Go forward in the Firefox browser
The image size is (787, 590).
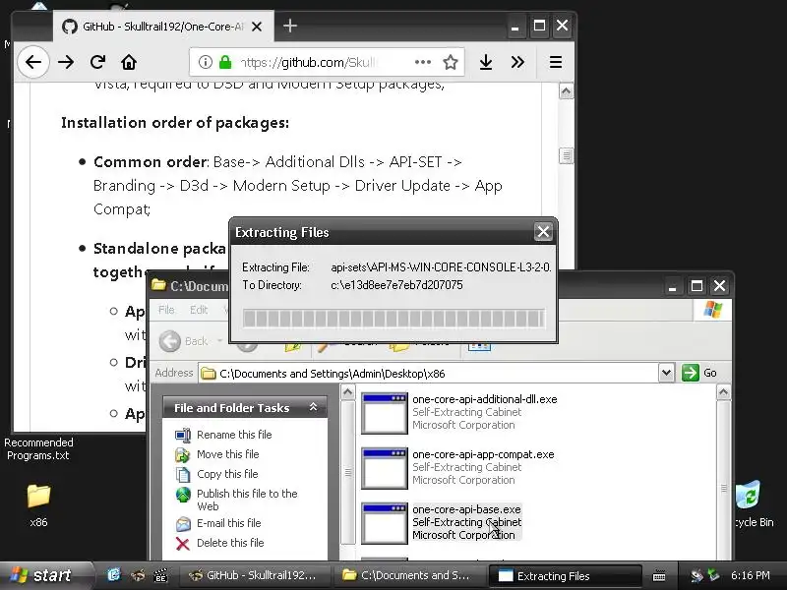66,62
